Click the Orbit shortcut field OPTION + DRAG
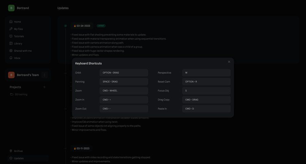Screen dimensions: 306x164 point(124,73)
